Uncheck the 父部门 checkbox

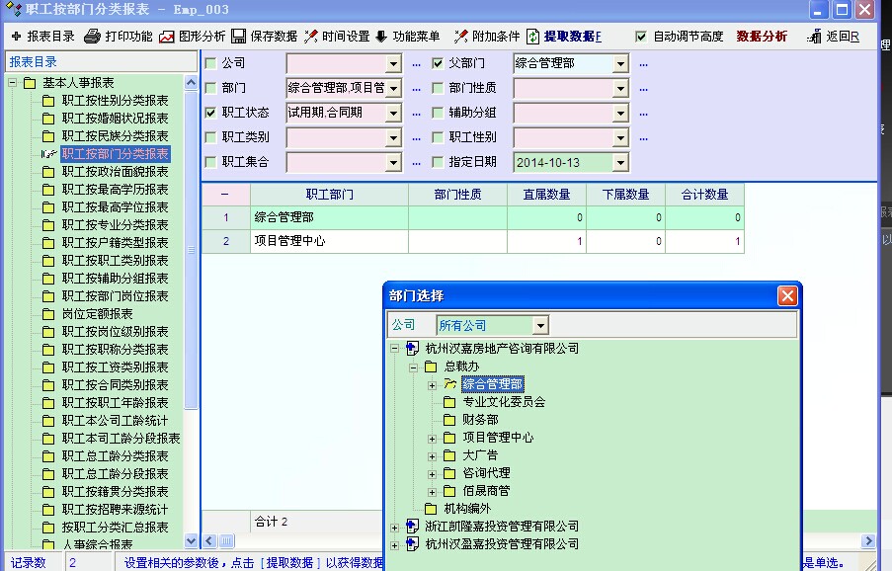(x=438, y=64)
